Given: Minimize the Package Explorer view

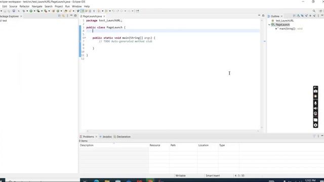Looking at the screenshot, I should [71, 16].
